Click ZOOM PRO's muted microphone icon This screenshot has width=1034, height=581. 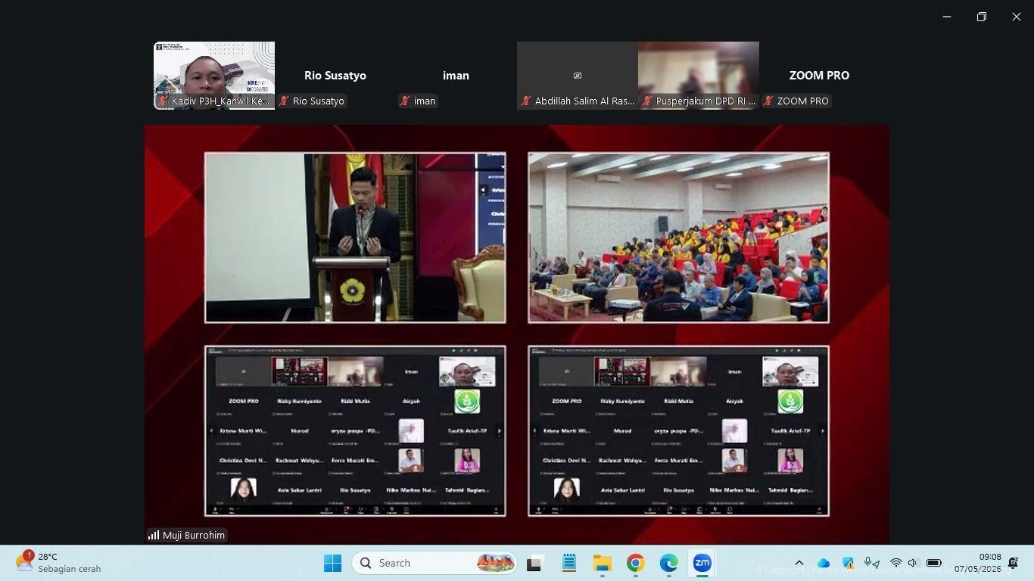pyautogui.click(x=768, y=101)
